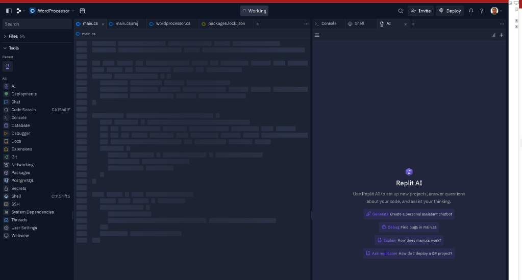The height and width of the screenshot is (280, 522).
Task: Click the Invite button
Action: 421,11
